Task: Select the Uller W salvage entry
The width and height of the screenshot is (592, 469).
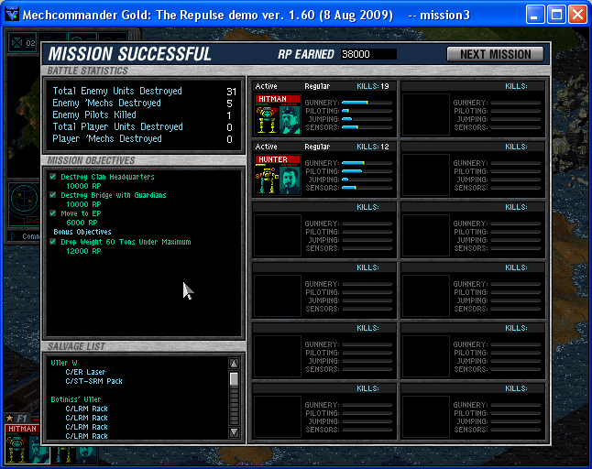Action: pos(64,363)
